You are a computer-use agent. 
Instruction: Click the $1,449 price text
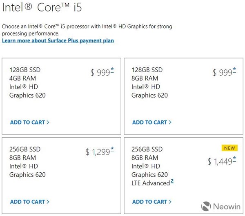[220, 161]
